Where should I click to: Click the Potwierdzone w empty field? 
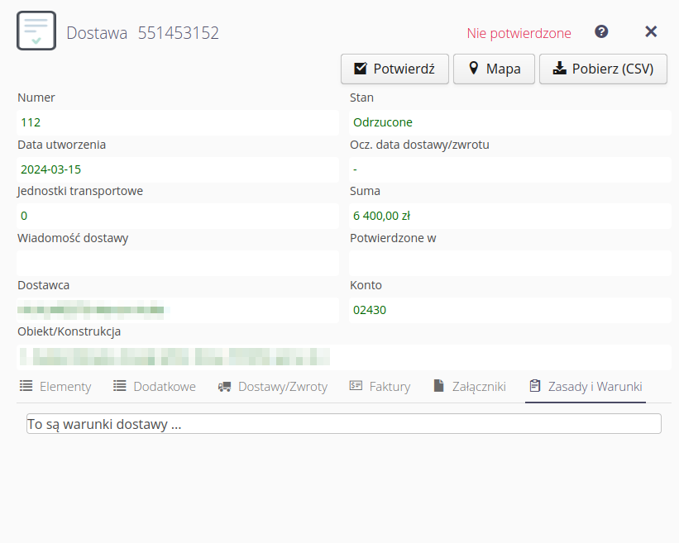(509, 263)
